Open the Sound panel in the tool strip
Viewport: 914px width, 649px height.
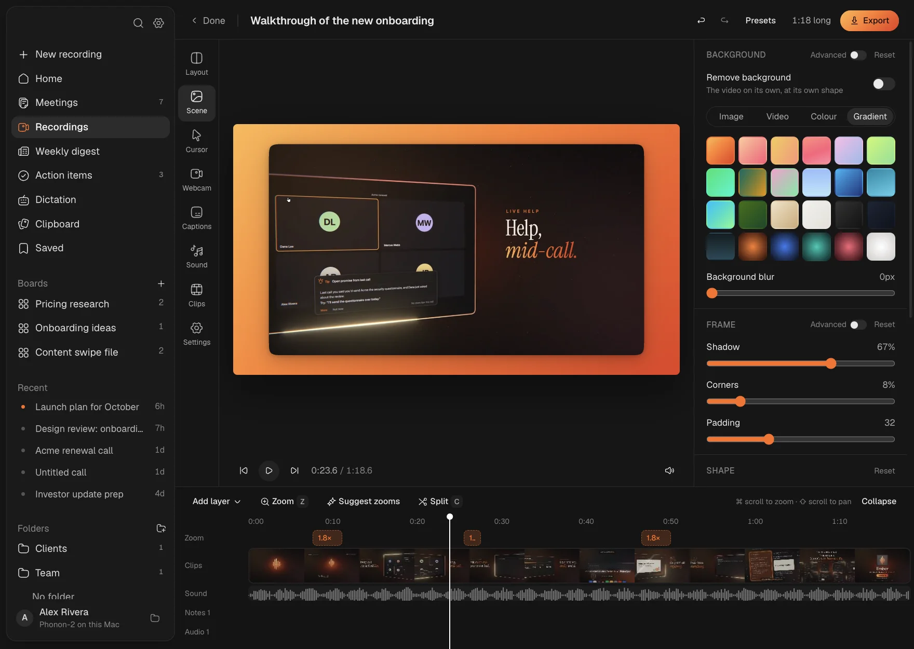coord(196,256)
